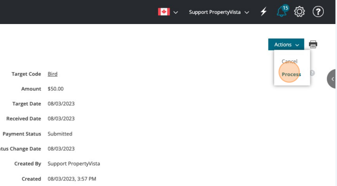
Task: Select Process from the Actions menu
Action: pyautogui.click(x=291, y=75)
